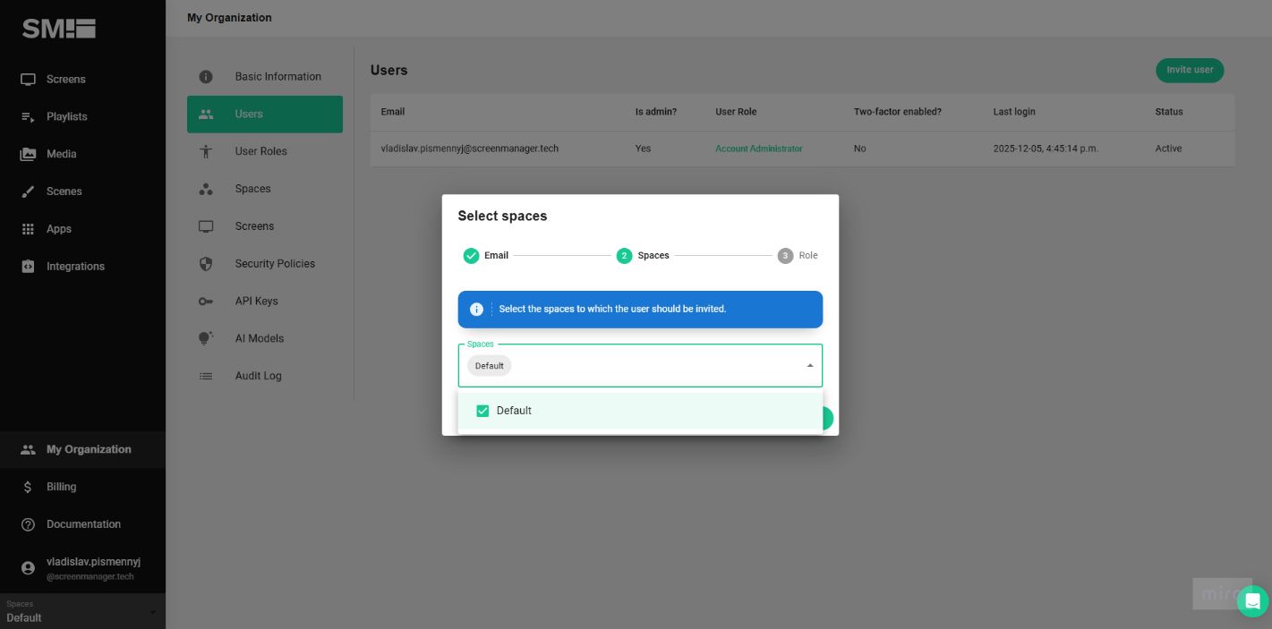The height and width of the screenshot is (629, 1272).
Task: Open Account Administrator role link
Action: coord(759,149)
